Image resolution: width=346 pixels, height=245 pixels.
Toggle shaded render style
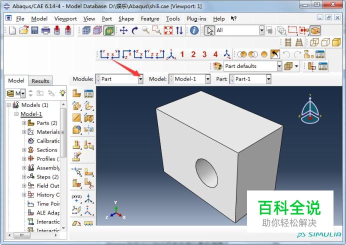[336, 42]
